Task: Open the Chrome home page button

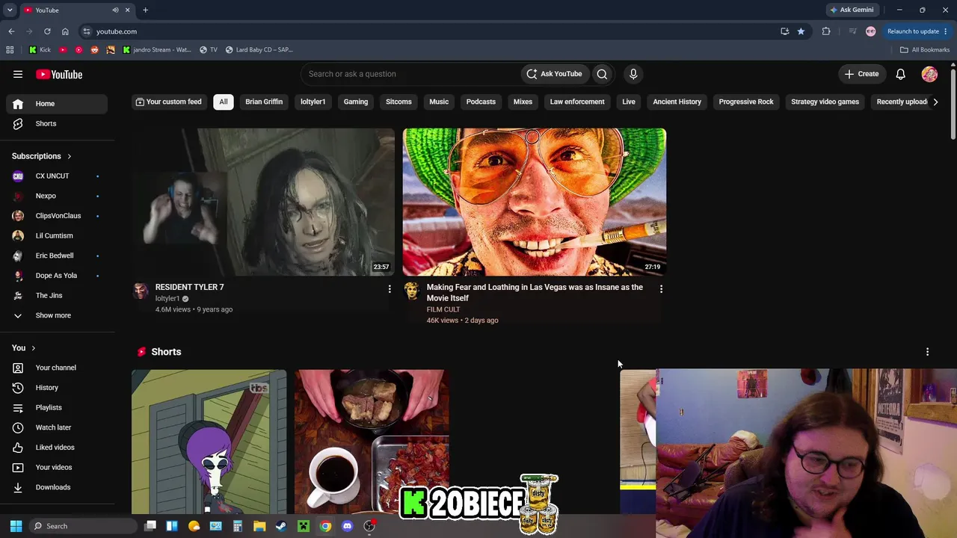Action: 65,31
